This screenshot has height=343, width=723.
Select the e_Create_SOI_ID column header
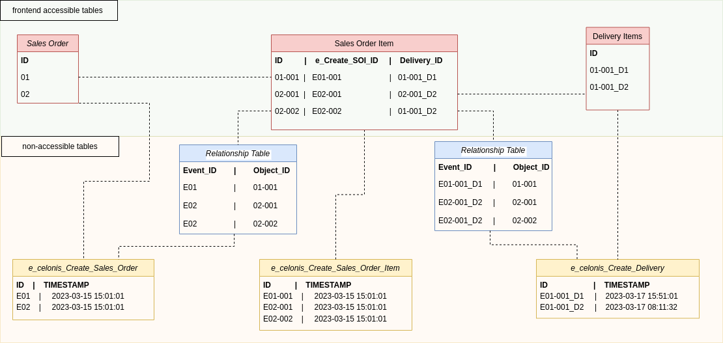[347, 61]
